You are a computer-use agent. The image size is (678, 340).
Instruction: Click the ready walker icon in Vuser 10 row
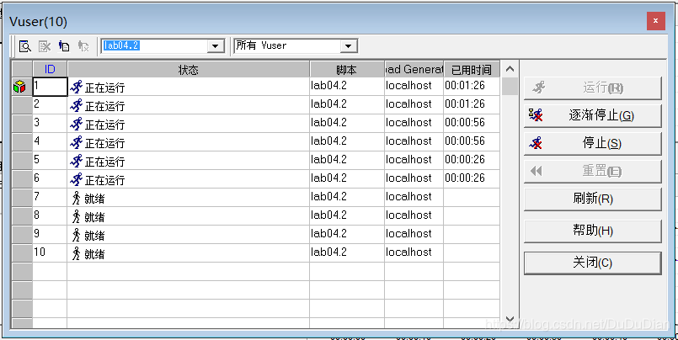76,254
